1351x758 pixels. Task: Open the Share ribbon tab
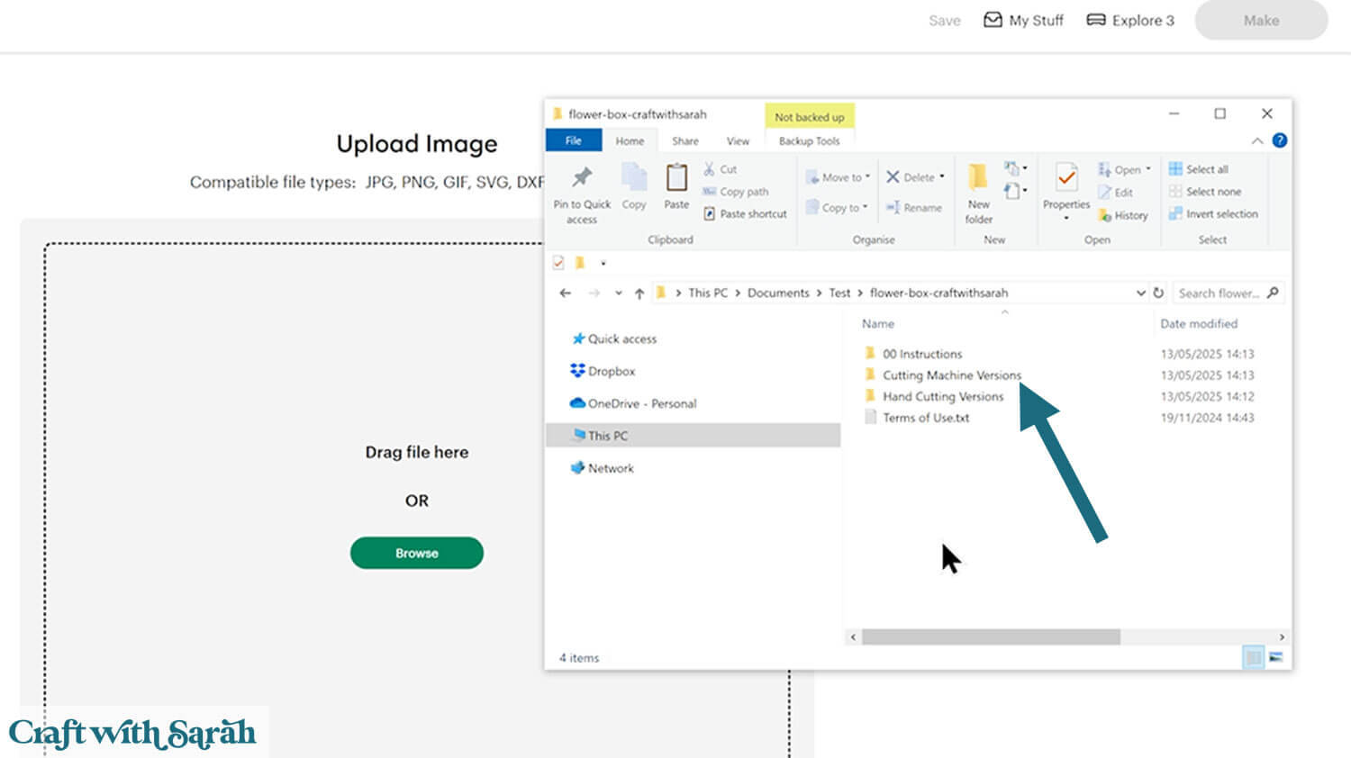(685, 141)
